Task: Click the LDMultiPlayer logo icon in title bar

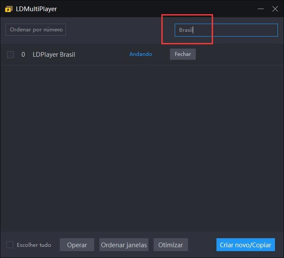Action: (x=9, y=9)
